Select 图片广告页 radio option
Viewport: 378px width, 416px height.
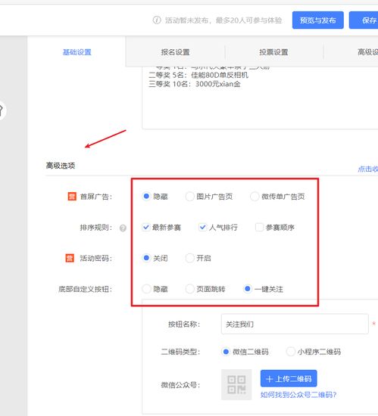189,197
